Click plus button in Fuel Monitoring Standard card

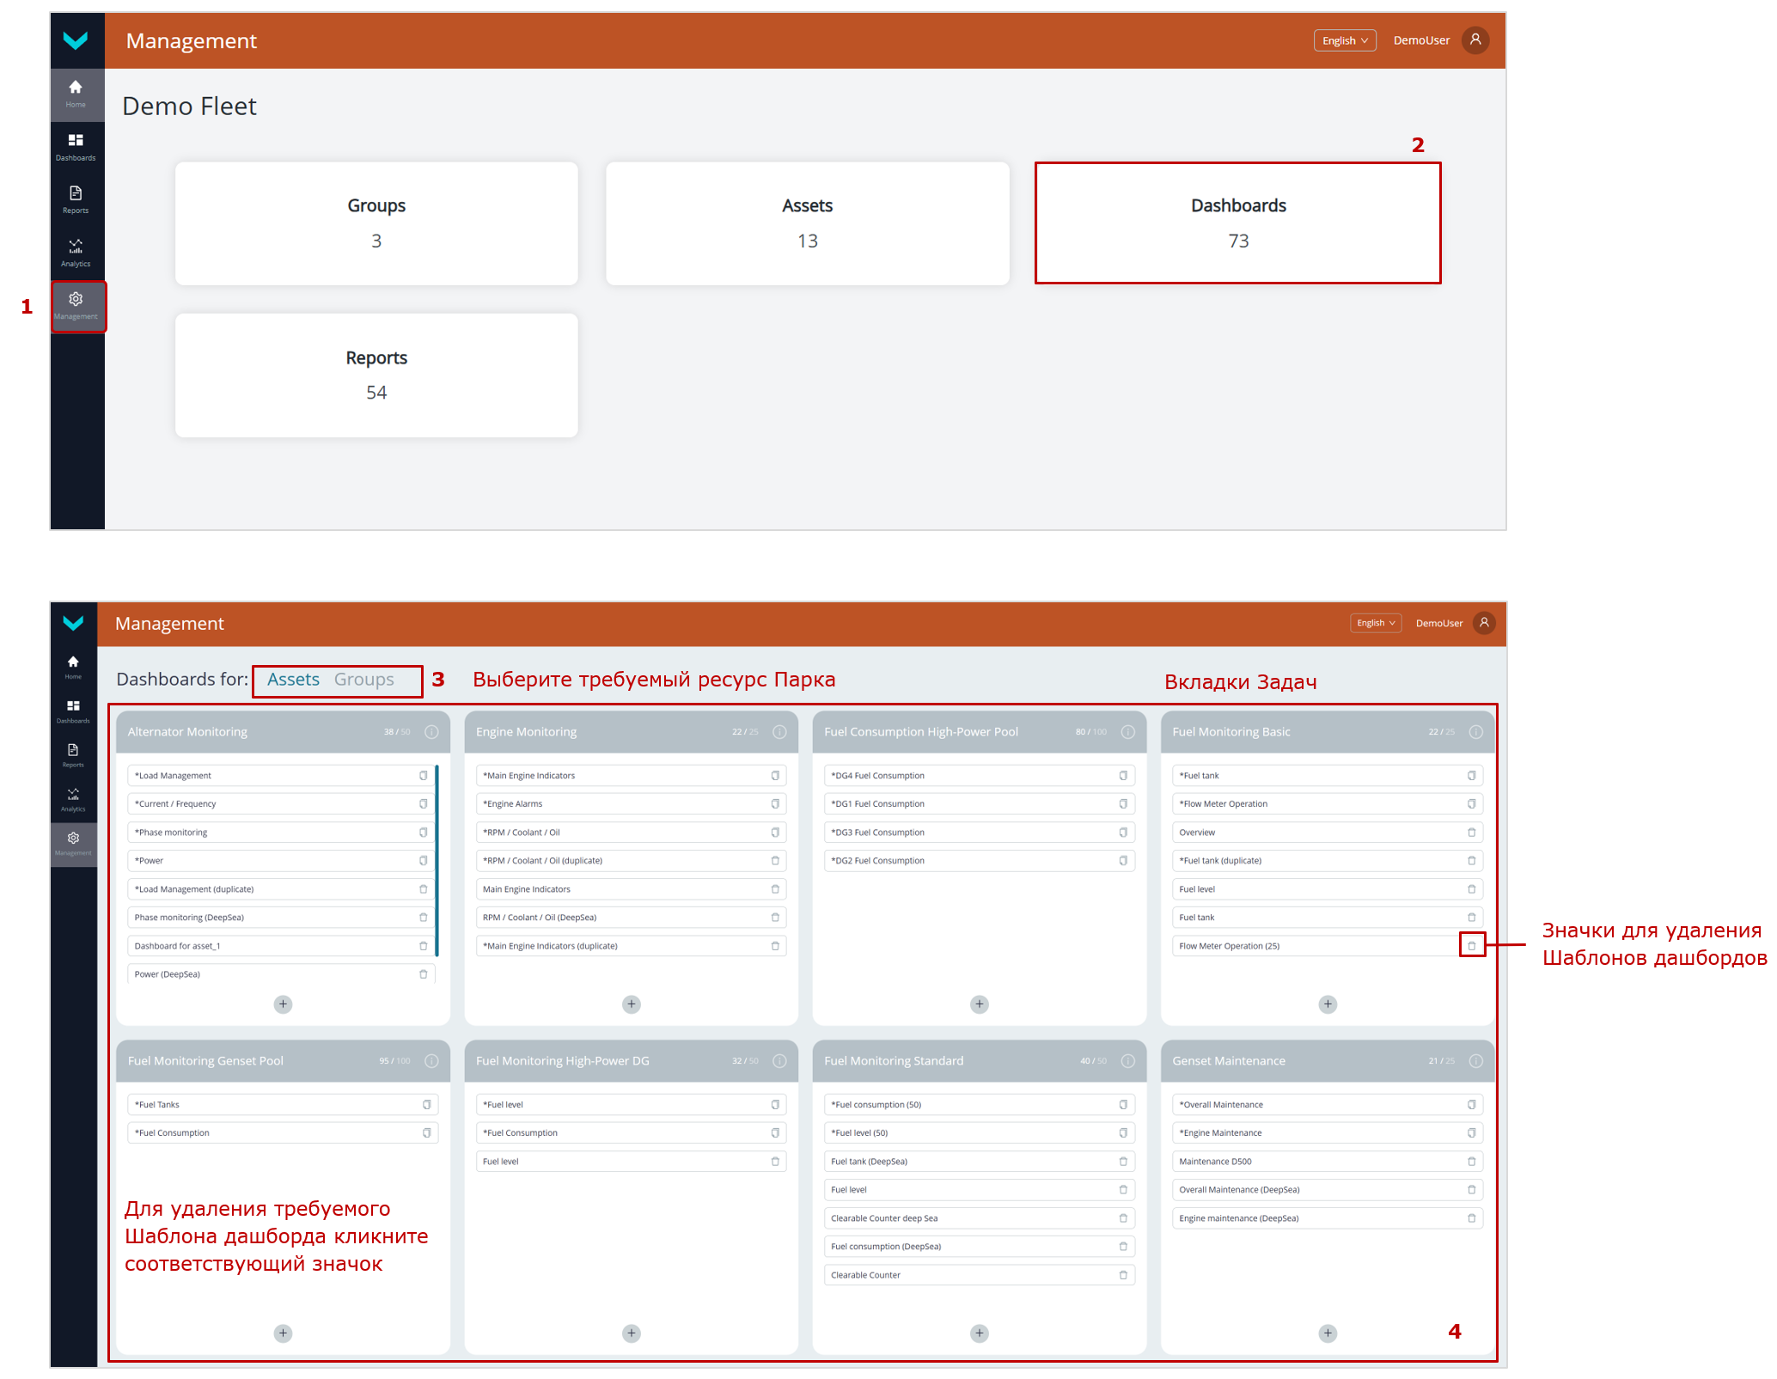click(979, 1333)
